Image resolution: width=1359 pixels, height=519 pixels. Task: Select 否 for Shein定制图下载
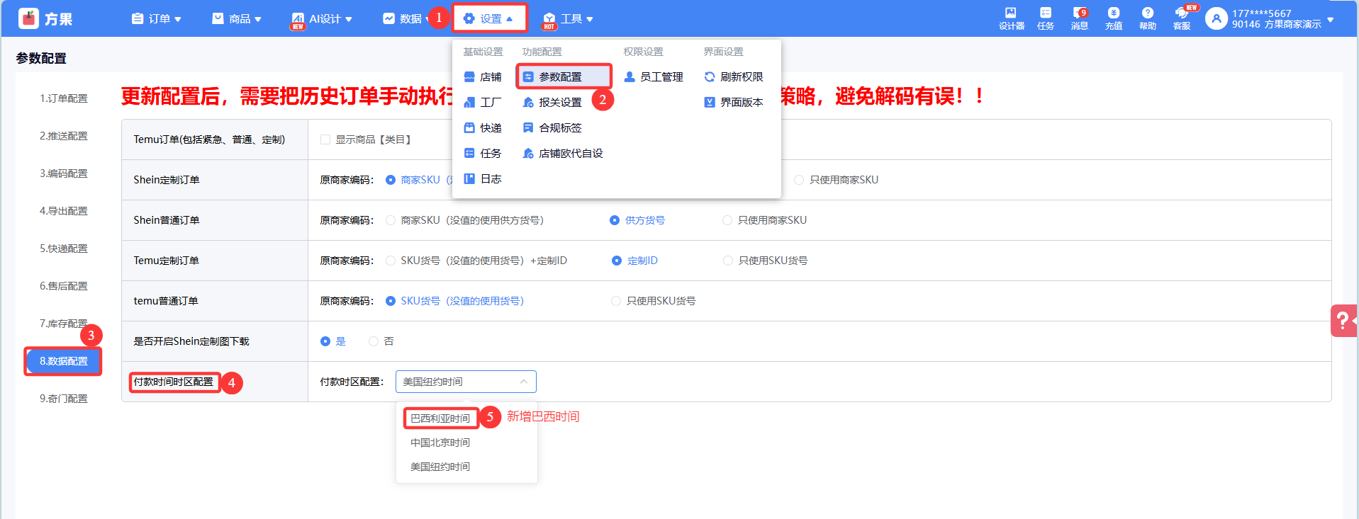point(374,341)
